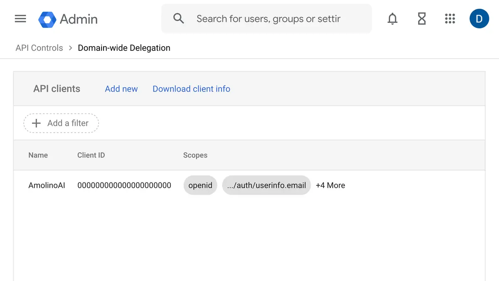Click Add new API client
The width and height of the screenshot is (499, 281).
tap(121, 89)
